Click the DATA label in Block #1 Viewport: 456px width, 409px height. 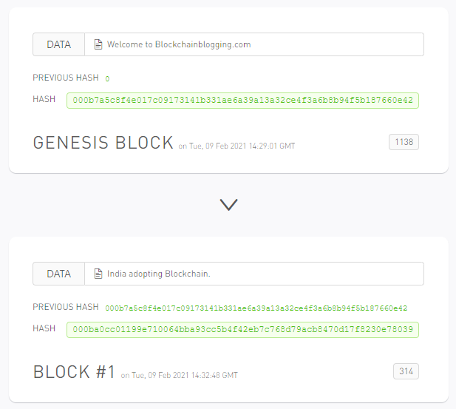click(58, 274)
